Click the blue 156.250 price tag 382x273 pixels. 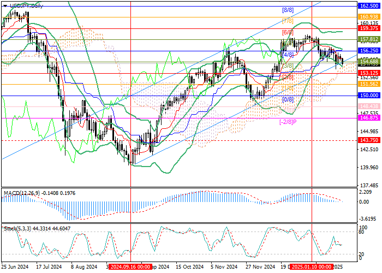(368, 50)
